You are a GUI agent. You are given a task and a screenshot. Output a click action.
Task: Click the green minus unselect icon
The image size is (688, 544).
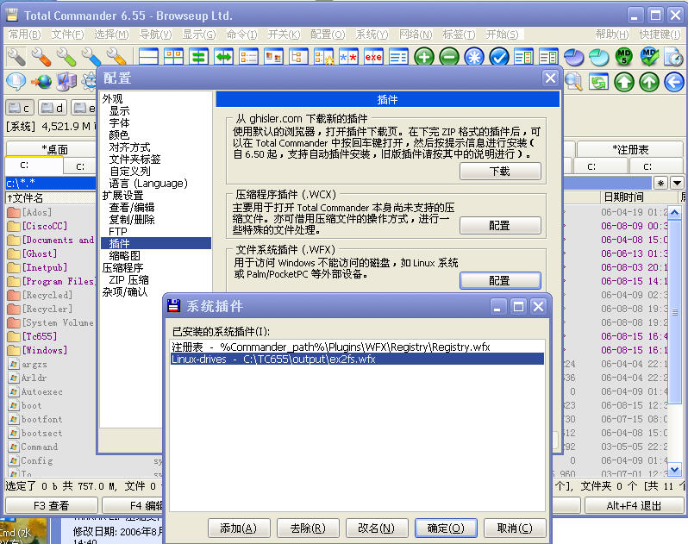pyautogui.click(x=449, y=57)
